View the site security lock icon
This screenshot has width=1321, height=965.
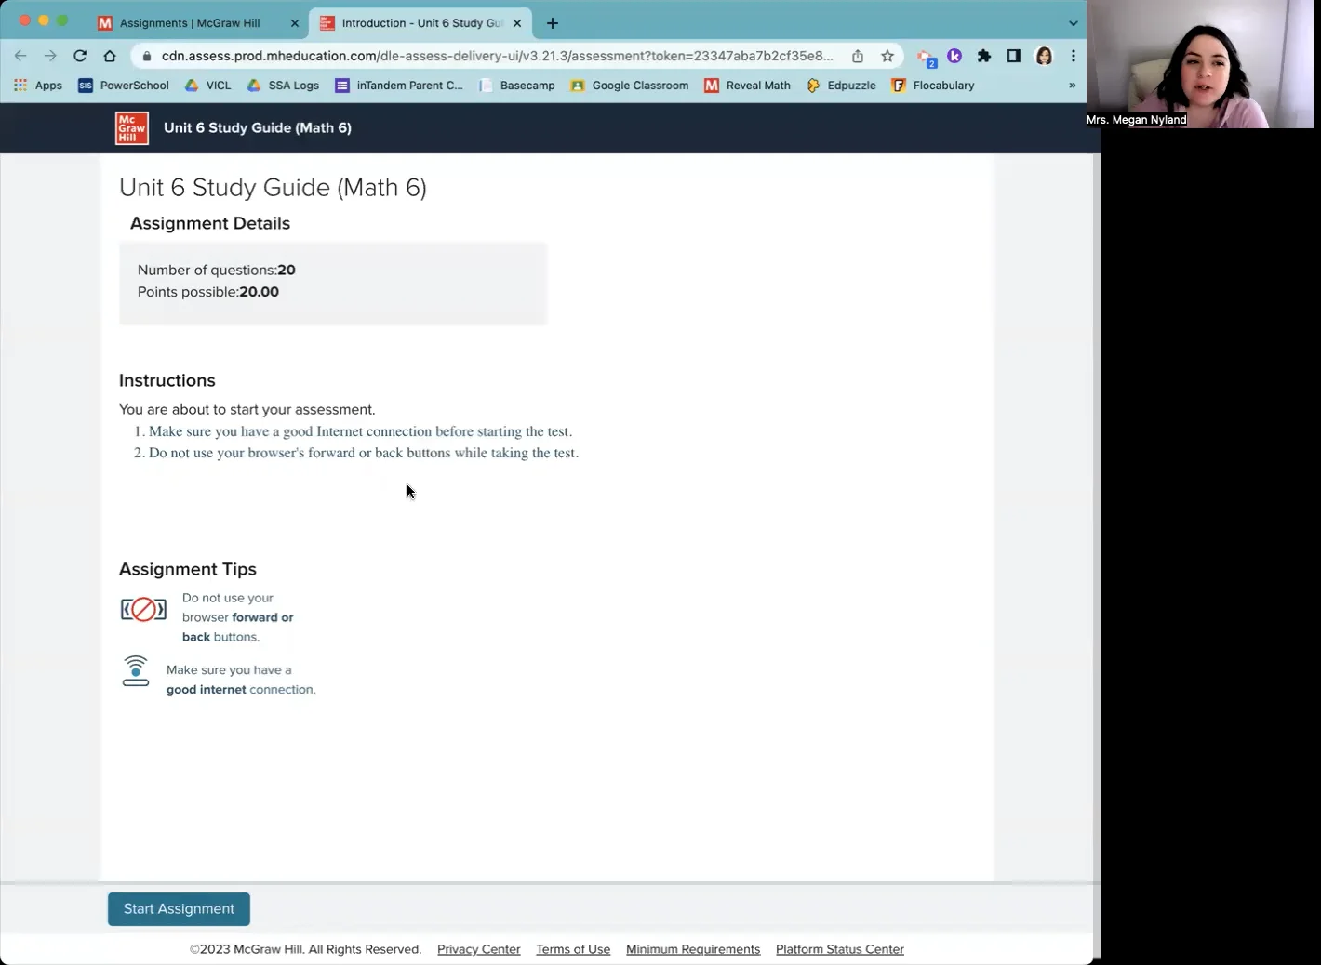coord(147,56)
